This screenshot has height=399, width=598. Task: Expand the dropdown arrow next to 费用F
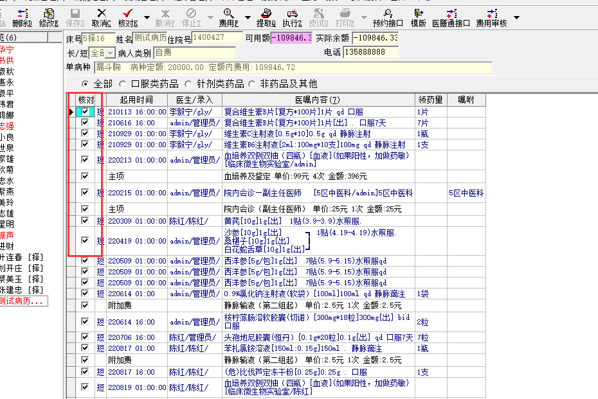[248, 17]
